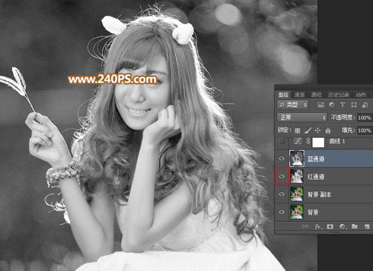Screen dimensions: 373x271
Task: Add a layer mask using bottom icon
Action: click(329, 227)
